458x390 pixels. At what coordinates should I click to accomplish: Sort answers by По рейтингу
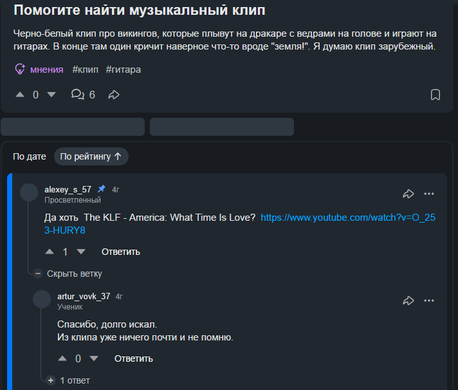91,156
